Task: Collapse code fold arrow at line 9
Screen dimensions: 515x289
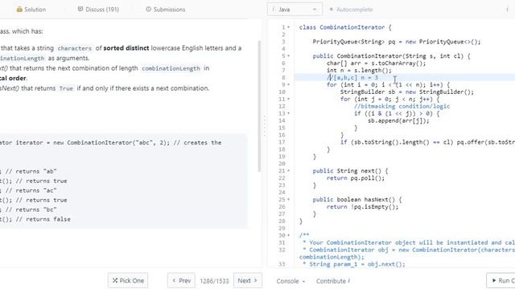Action: [289, 84]
